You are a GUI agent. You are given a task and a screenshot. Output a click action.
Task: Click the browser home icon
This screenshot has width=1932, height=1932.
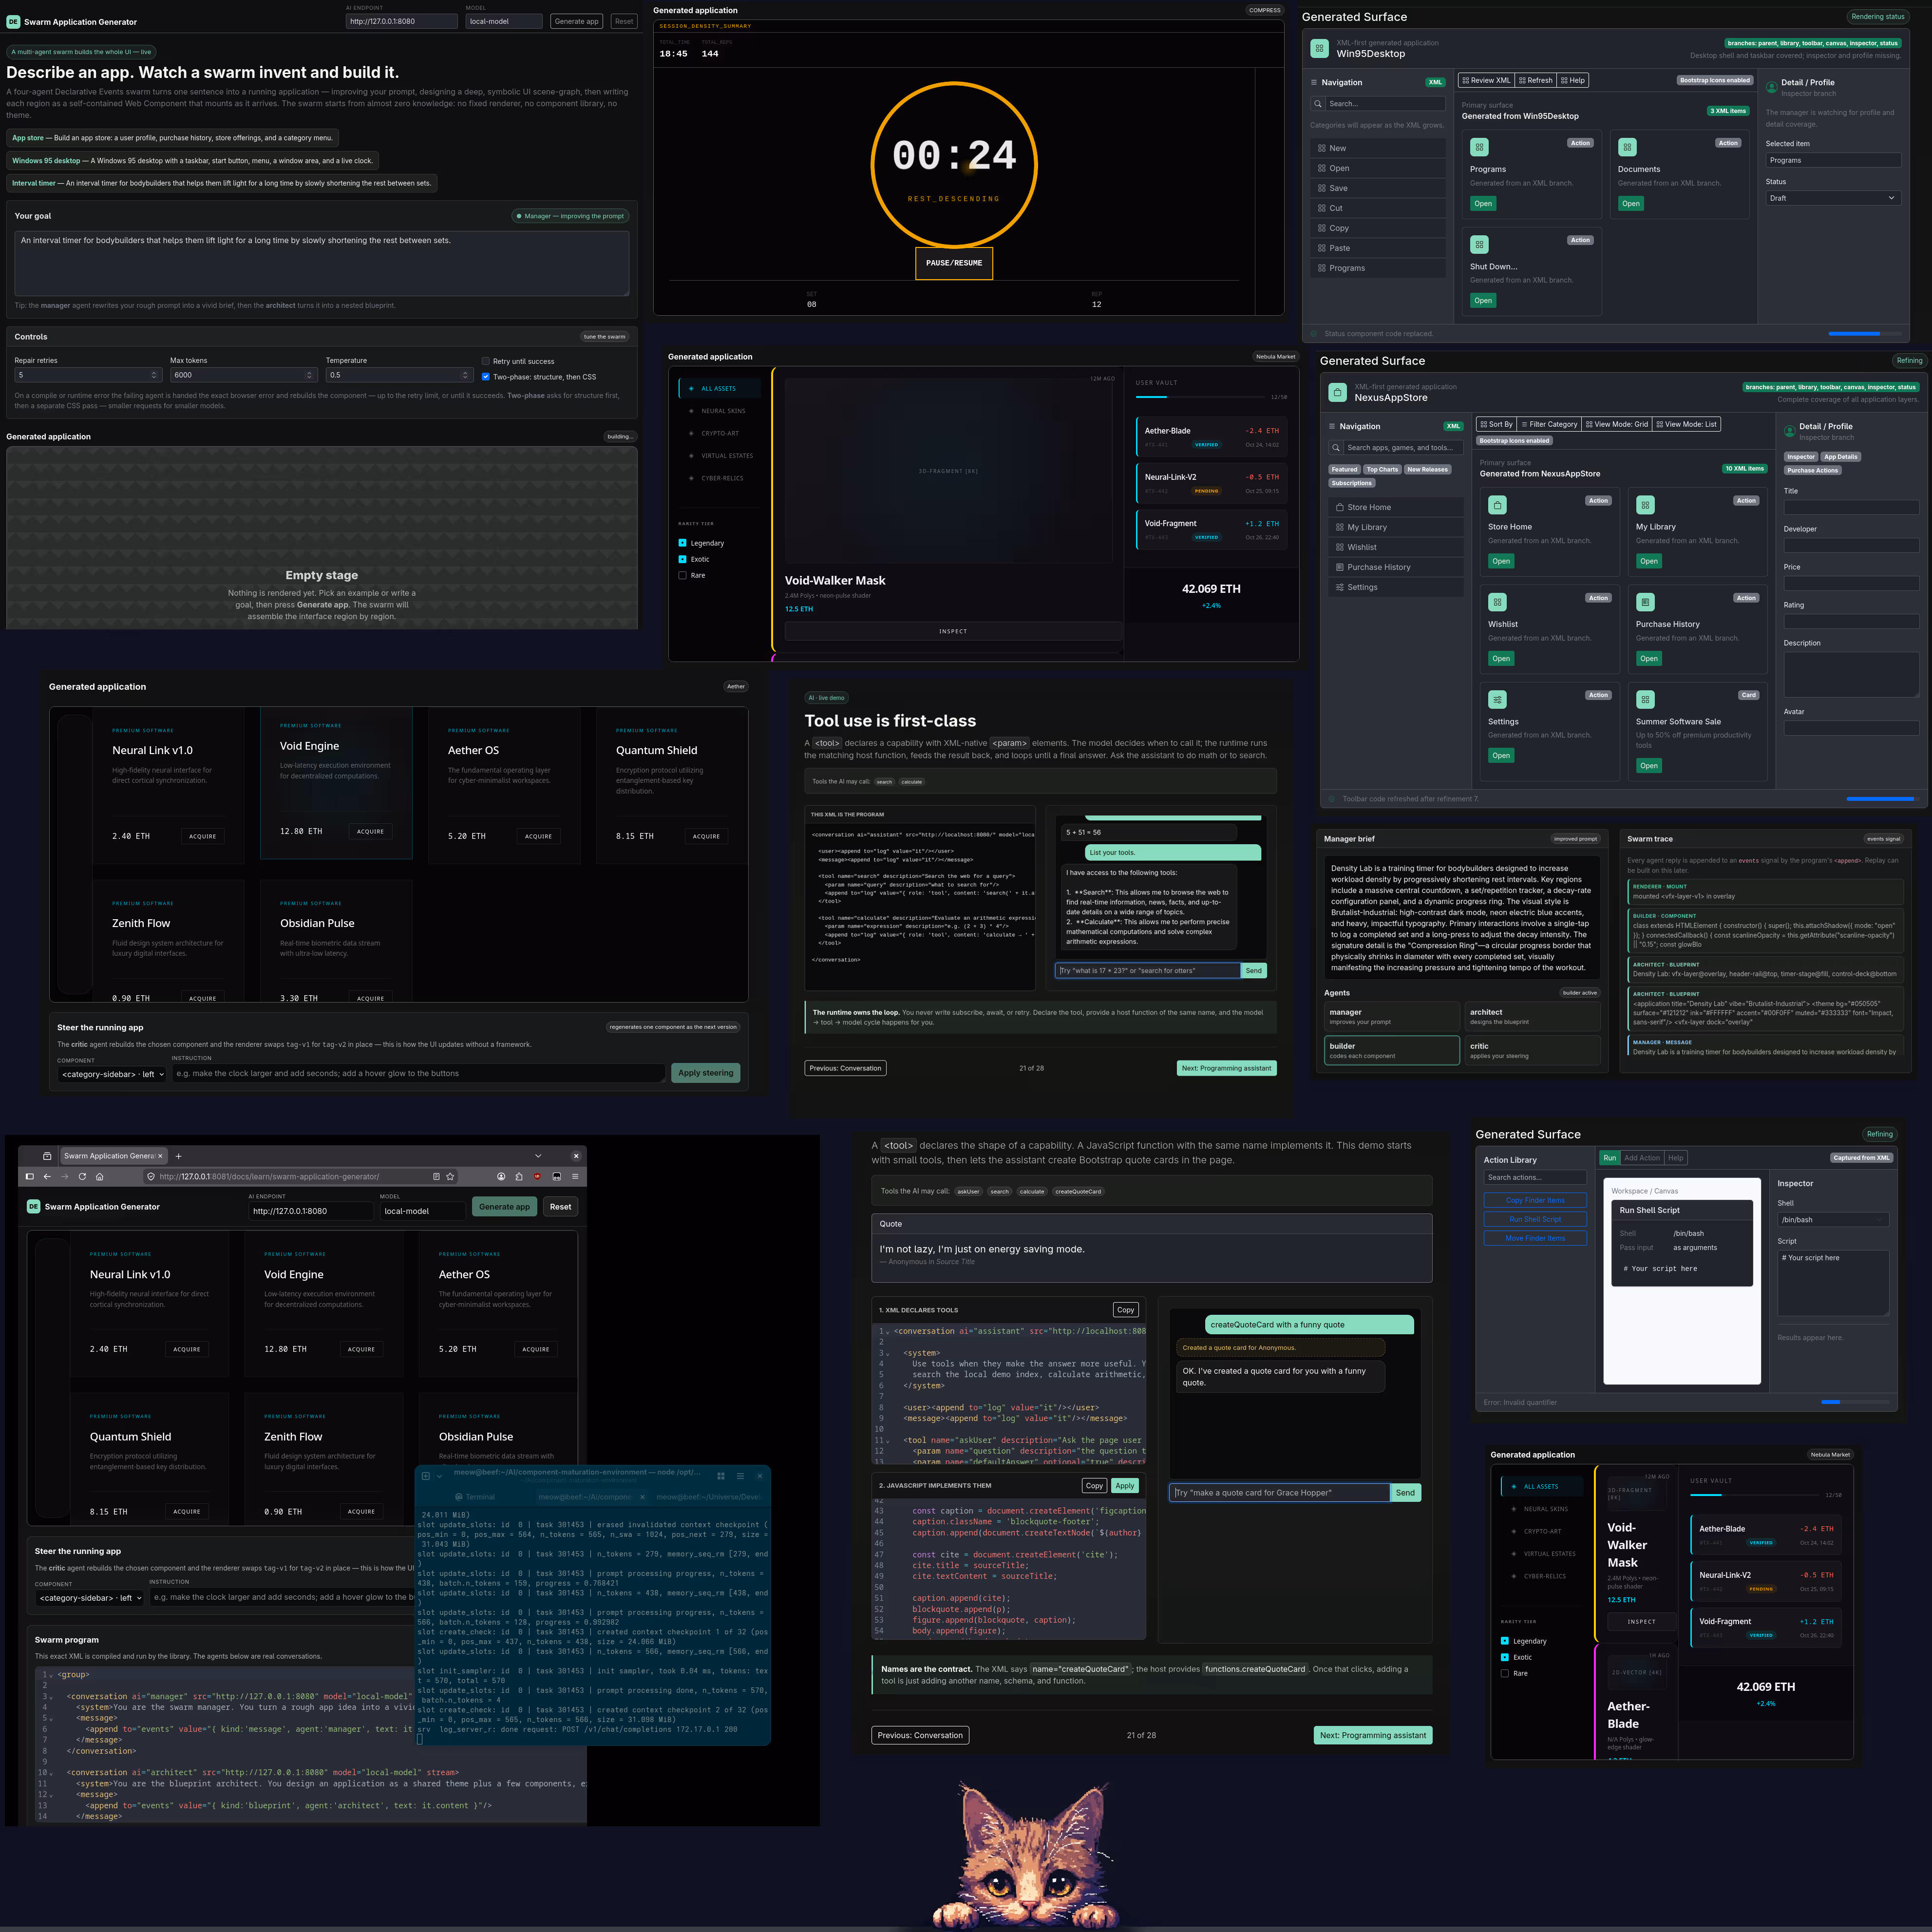(99, 1176)
